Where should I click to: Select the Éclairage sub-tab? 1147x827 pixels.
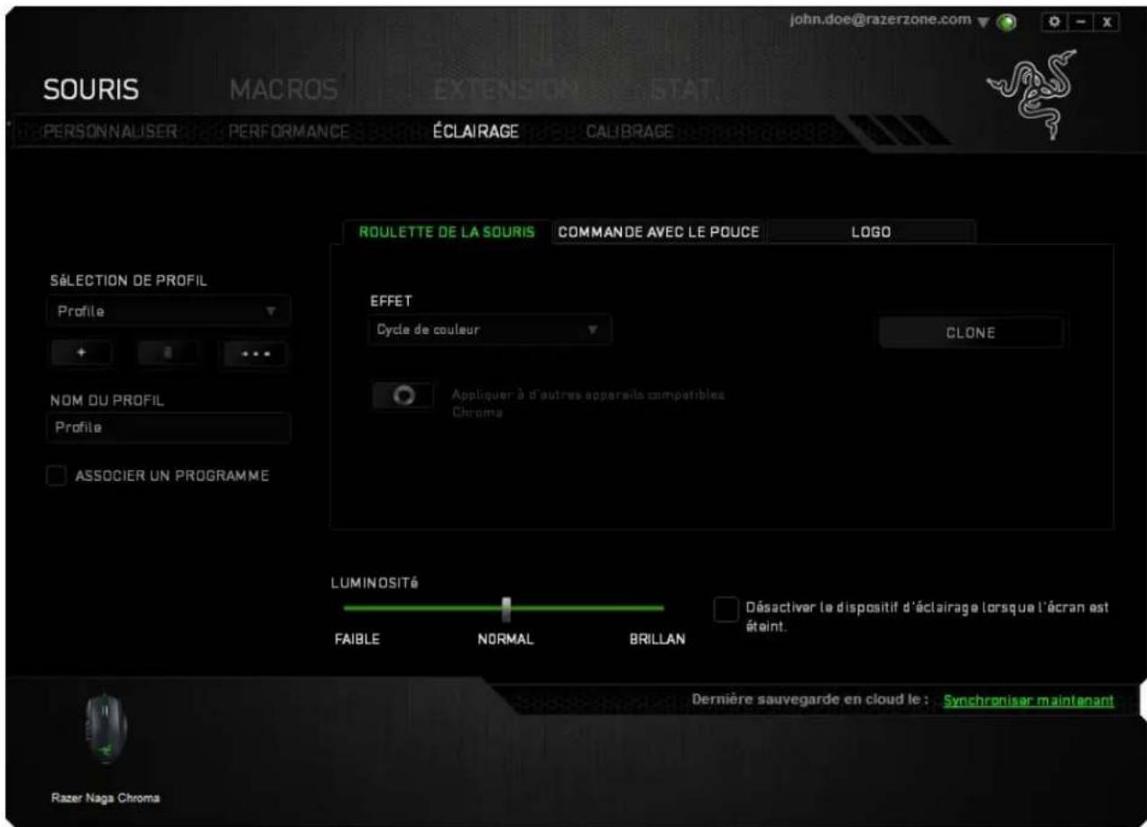pos(476,132)
